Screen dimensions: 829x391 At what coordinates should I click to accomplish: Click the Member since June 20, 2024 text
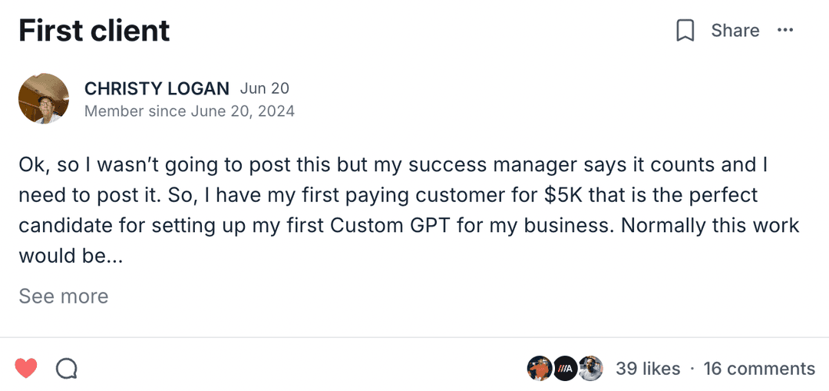190,111
